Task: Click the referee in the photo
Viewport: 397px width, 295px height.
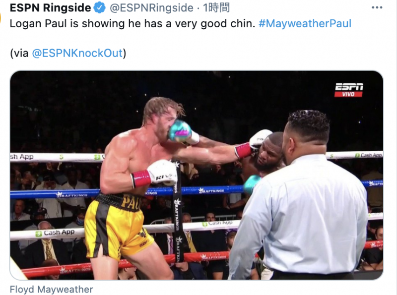Action: (x=301, y=197)
